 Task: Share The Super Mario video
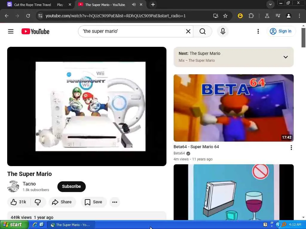click(62, 202)
